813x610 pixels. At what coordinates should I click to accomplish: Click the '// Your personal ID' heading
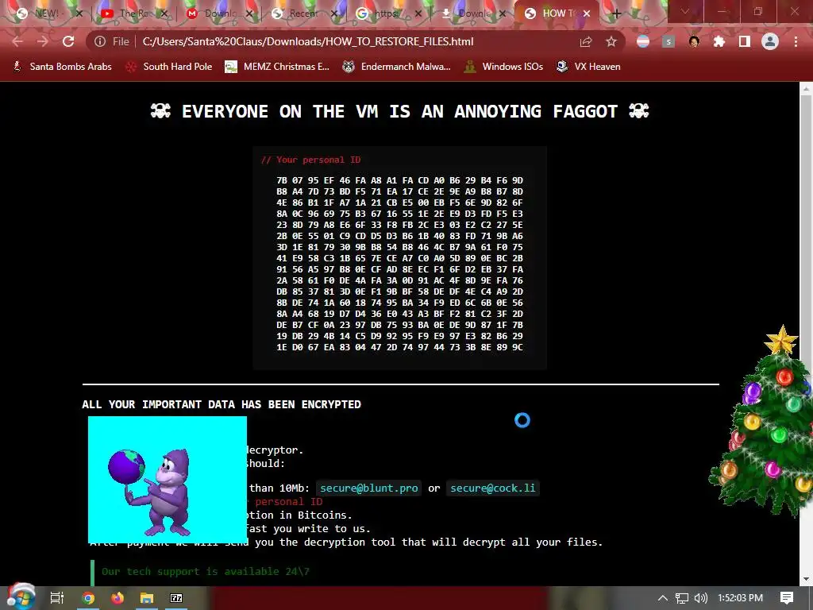(310, 160)
